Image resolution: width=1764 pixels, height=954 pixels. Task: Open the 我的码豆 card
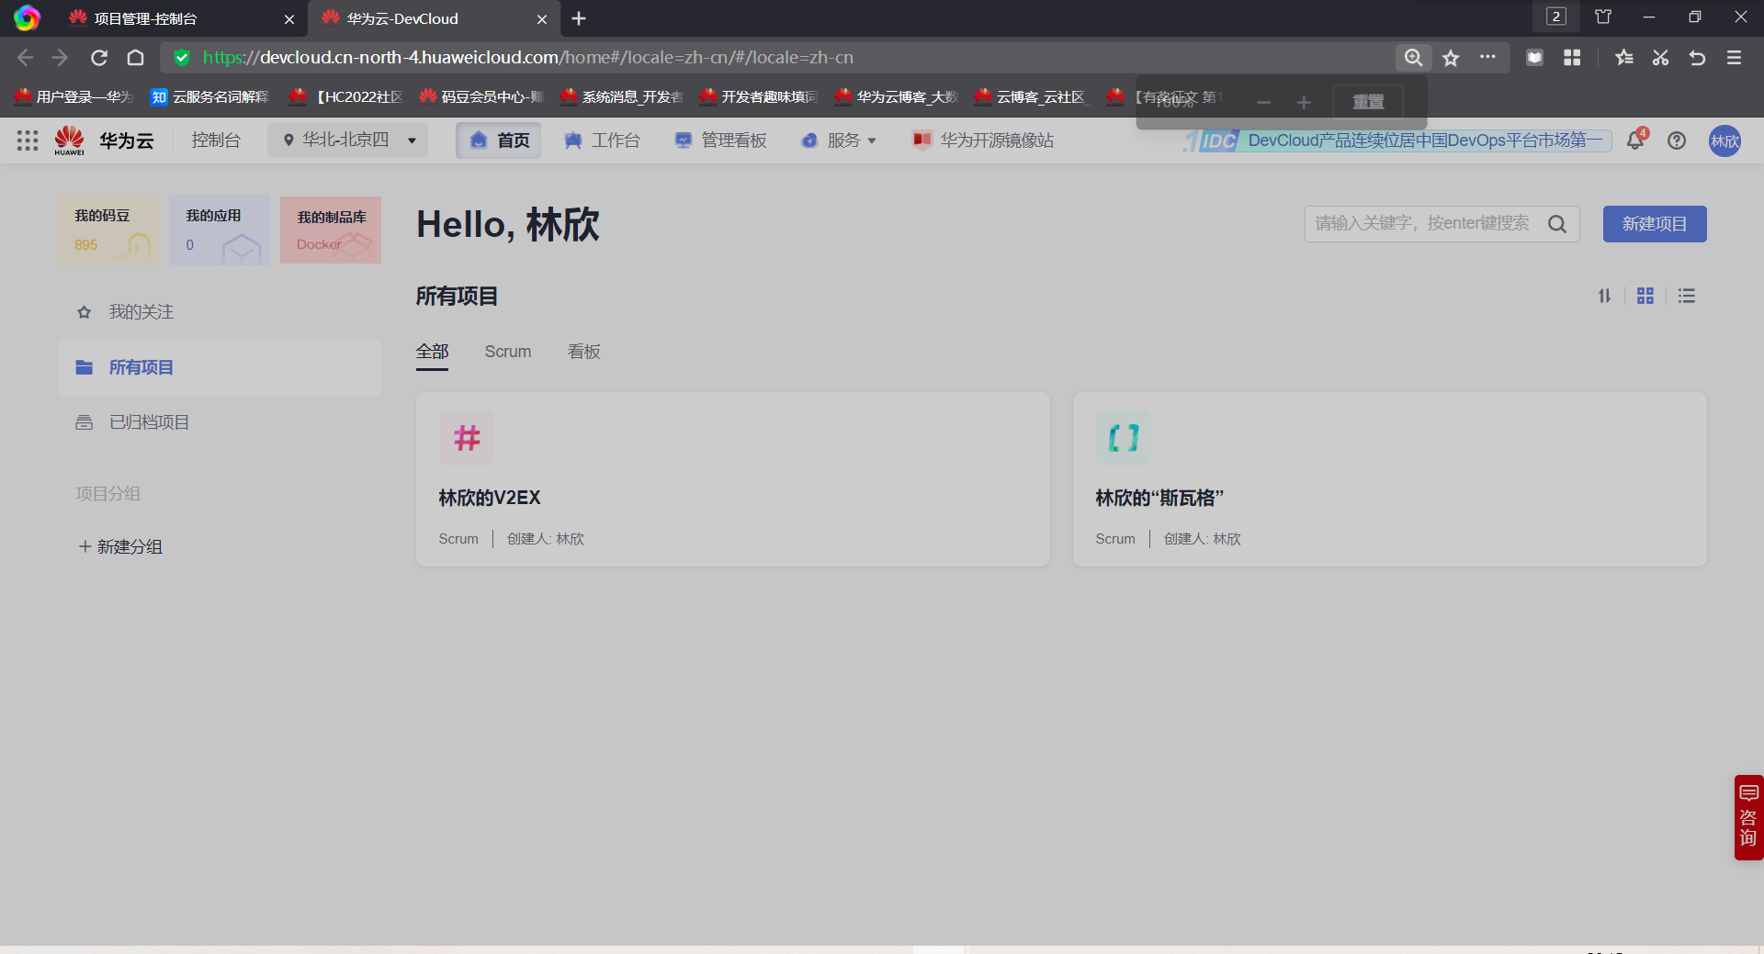click(109, 230)
